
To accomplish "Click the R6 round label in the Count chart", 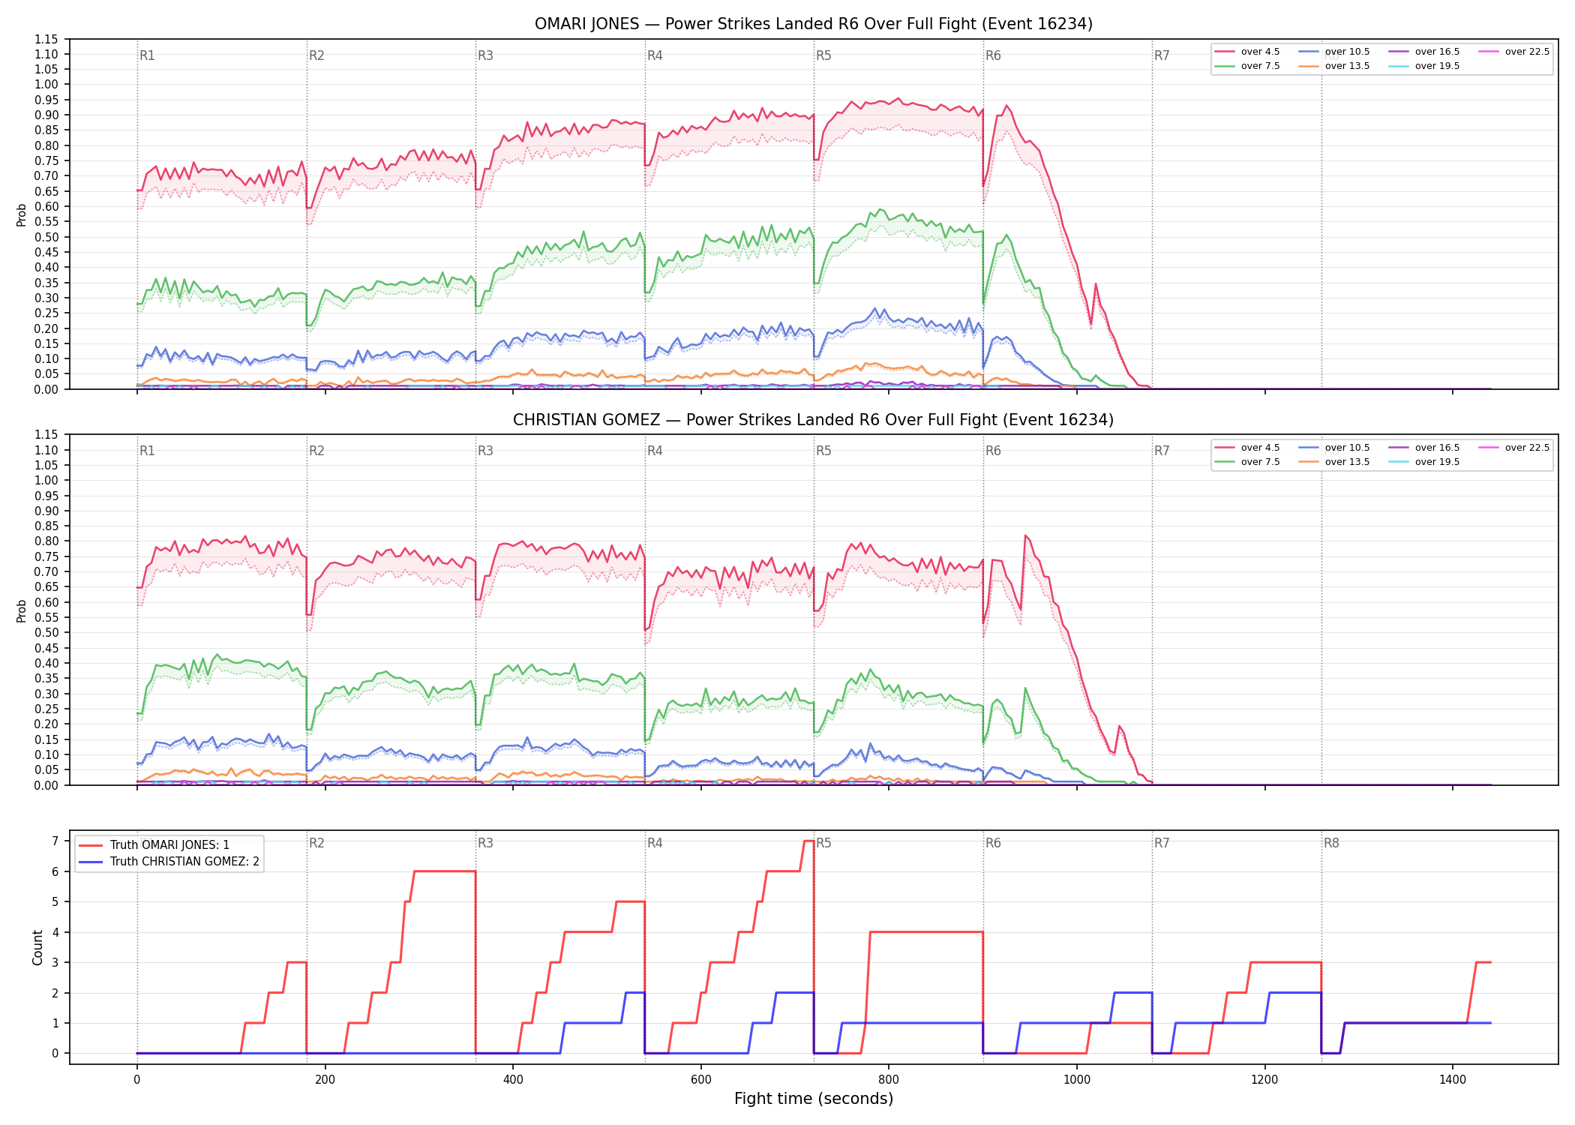I will (x=993, y=843).
